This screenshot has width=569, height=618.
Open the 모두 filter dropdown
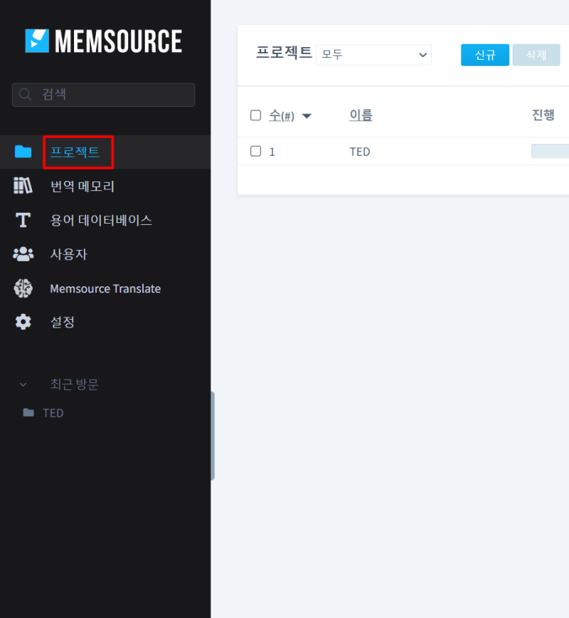tap(373, 55)
